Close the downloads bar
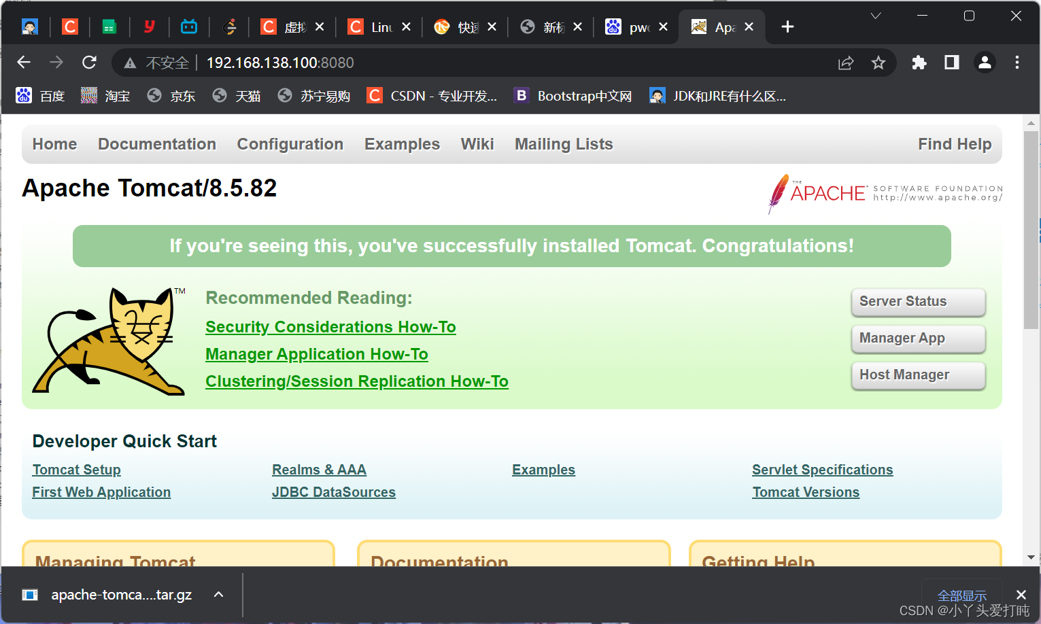Image resolution: width=1041 pixels, height=624 pixels. 1021,595
